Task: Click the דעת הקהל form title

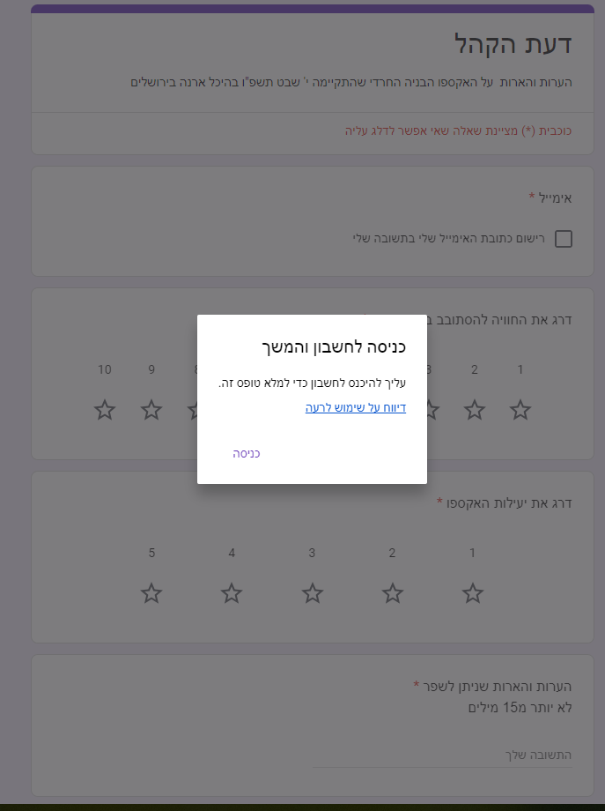Action: [513, 44]
